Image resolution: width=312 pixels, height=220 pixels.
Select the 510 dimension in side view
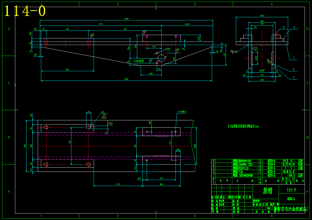pos(67,69)
